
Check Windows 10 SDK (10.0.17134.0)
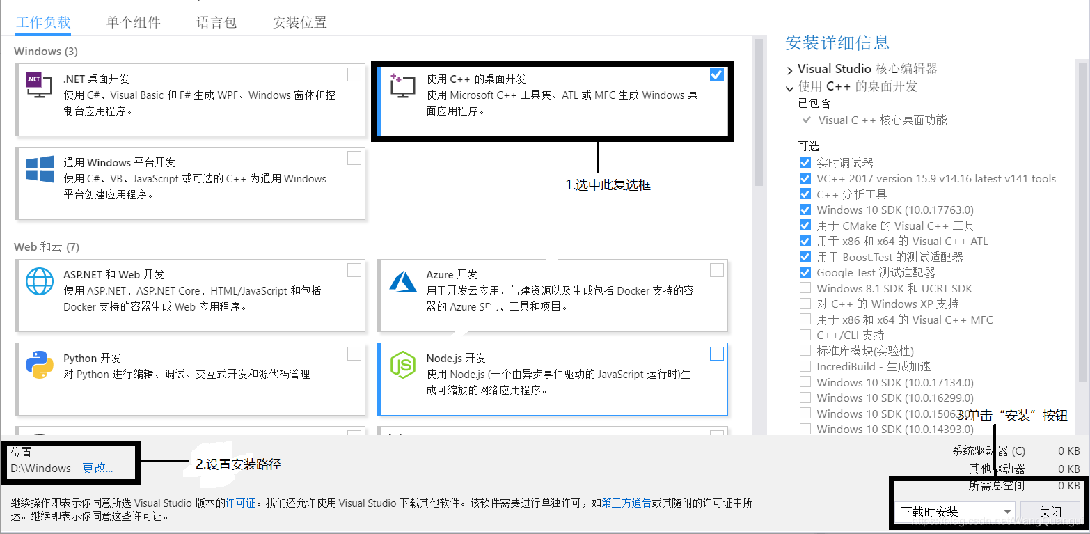coord(805,382)
